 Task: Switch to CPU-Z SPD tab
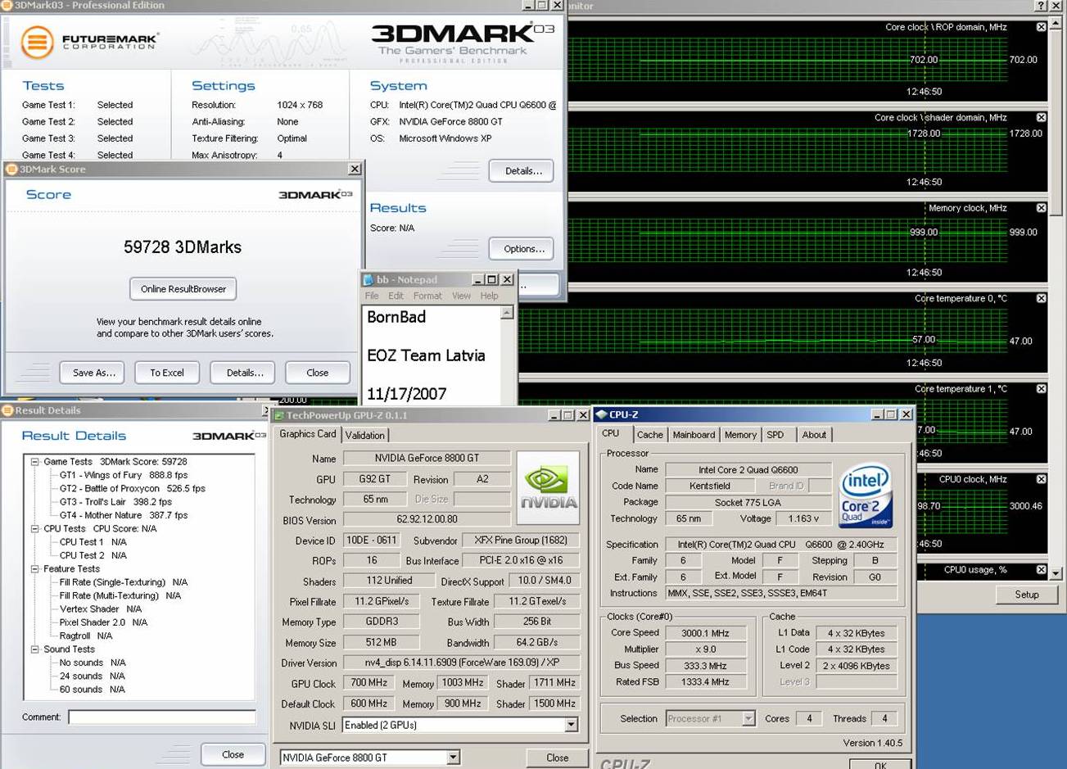(775, 435)
